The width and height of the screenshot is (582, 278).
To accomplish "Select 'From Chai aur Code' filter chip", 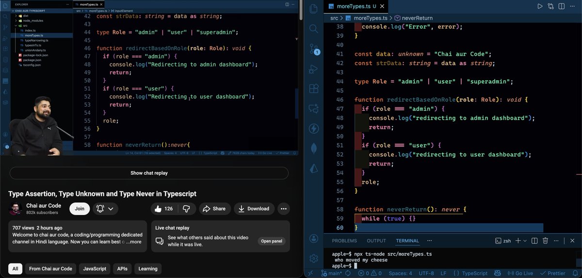I will coord(50,269).
